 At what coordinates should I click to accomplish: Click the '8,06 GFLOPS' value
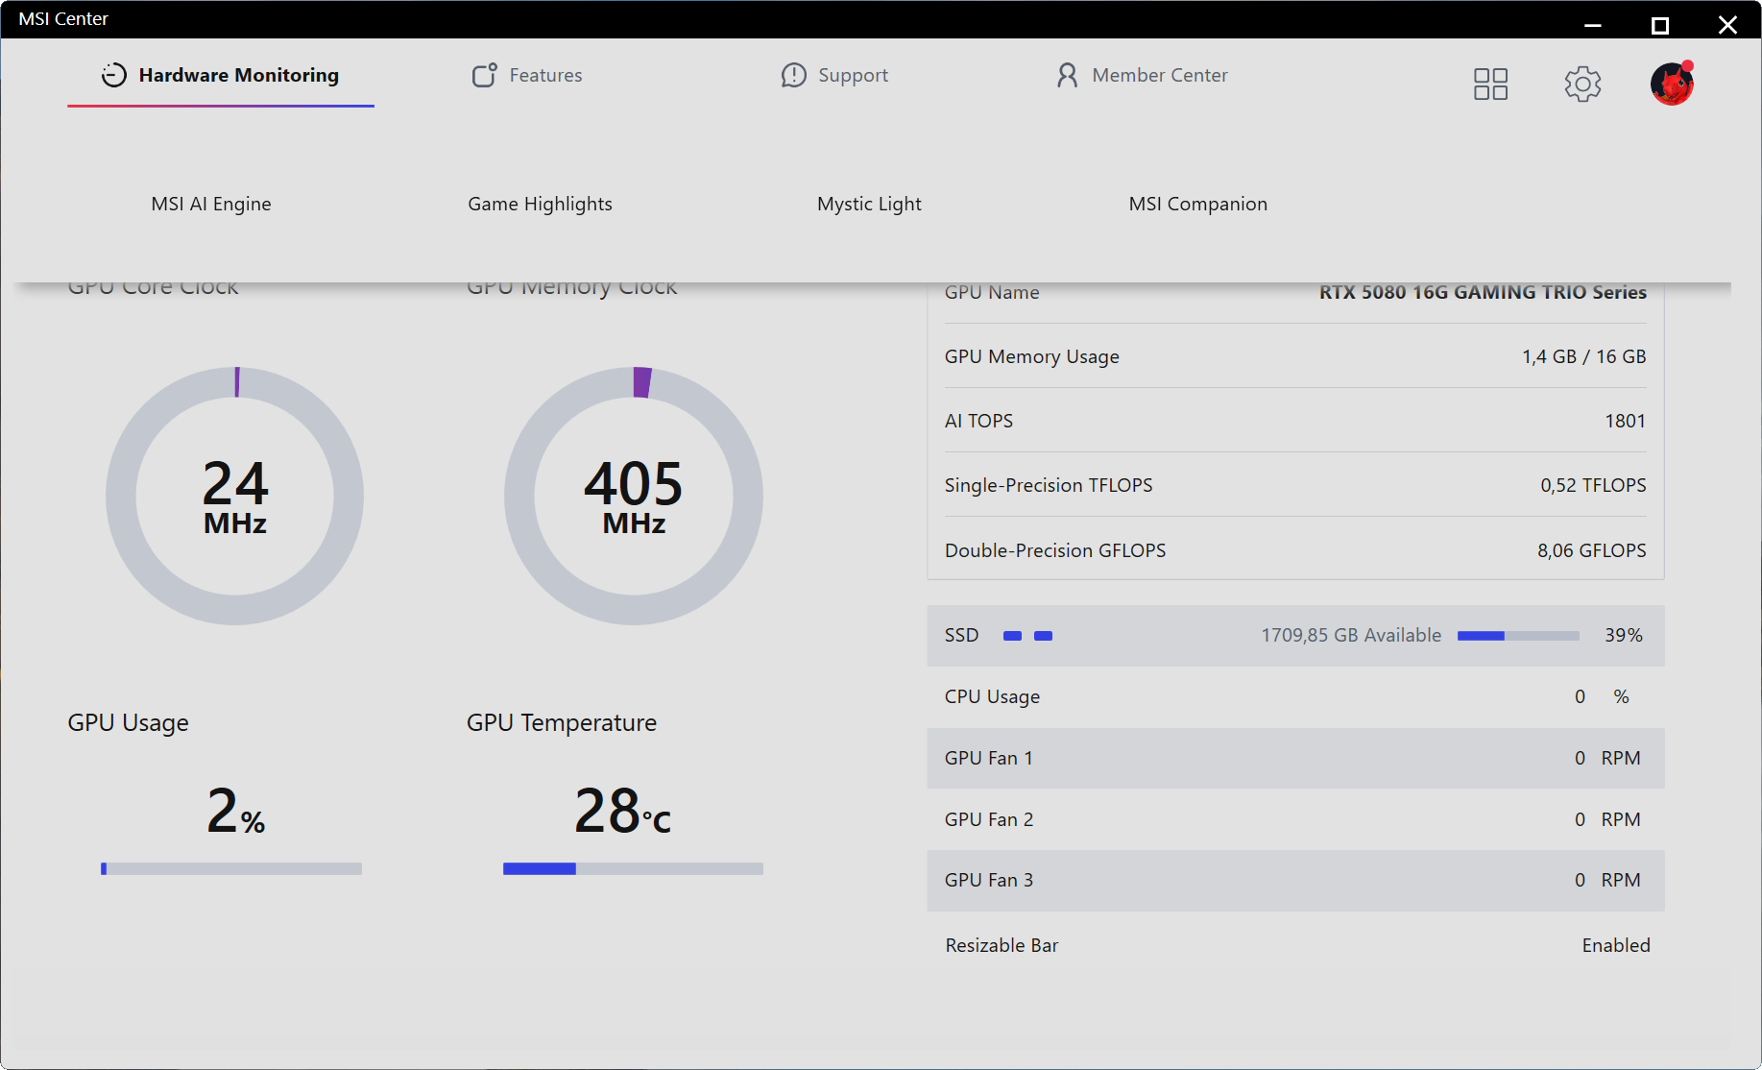1591,550
